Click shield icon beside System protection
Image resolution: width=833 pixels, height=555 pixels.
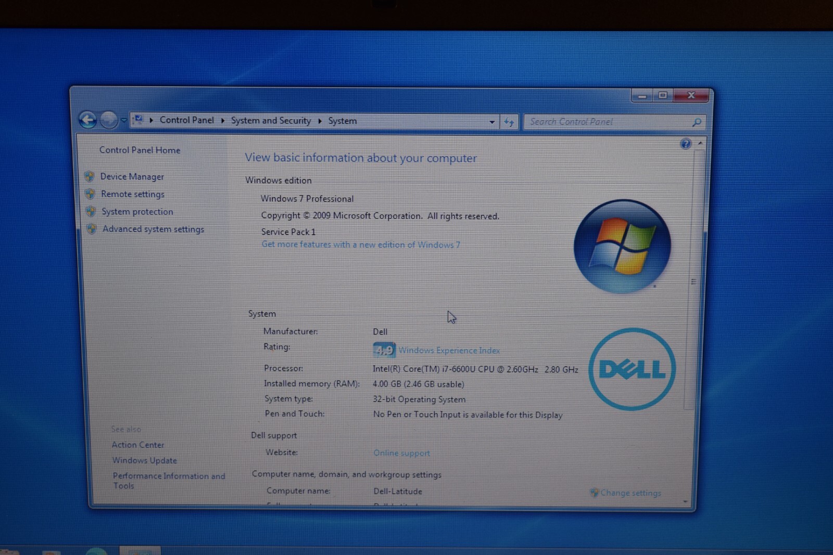pos(91,212)
